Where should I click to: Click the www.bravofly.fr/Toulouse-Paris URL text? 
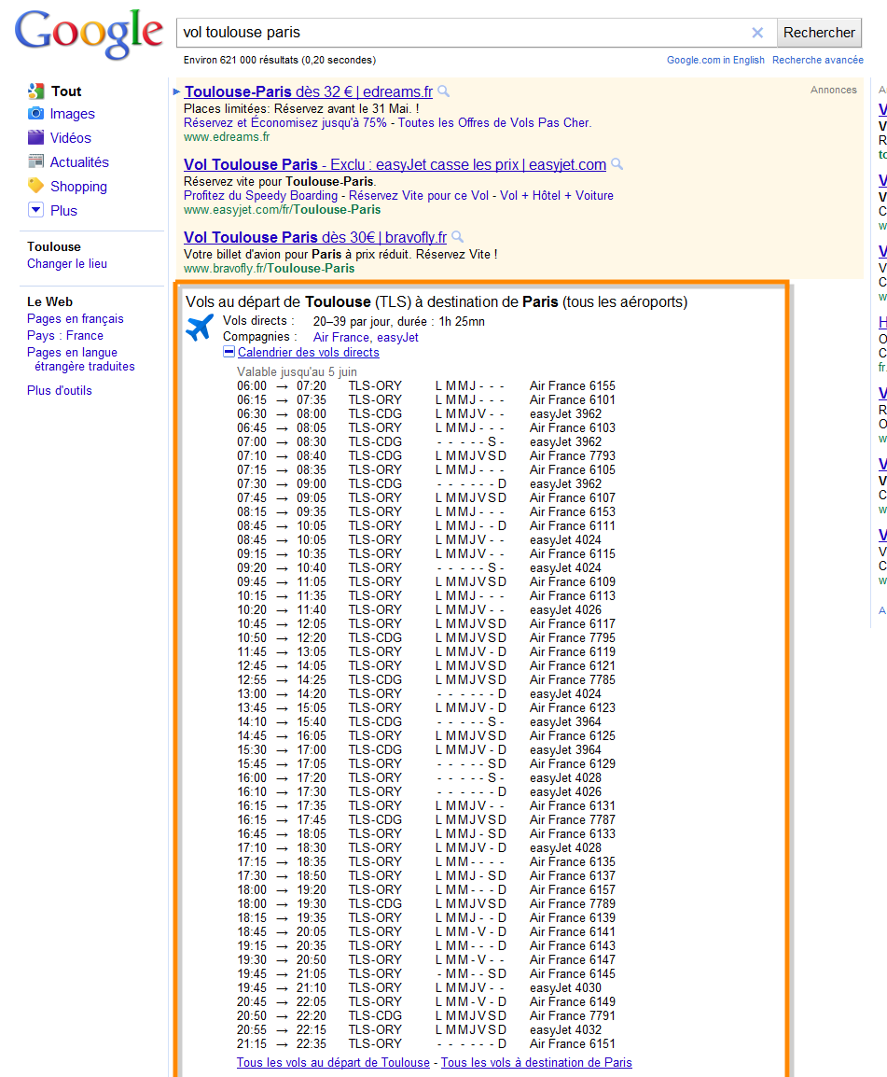point(270,269)
